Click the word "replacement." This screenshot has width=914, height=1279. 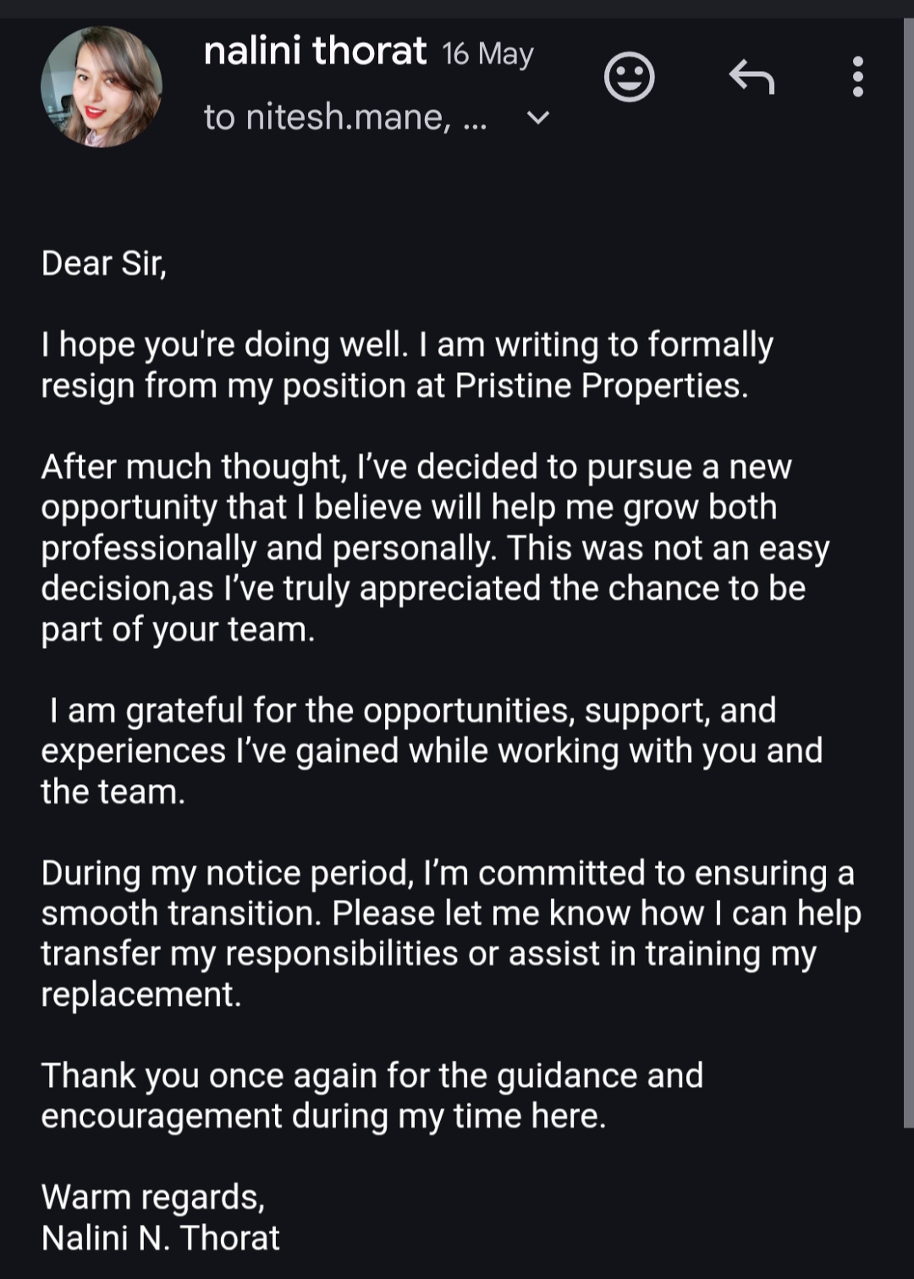pyautogui.click(x=141, y=995)
